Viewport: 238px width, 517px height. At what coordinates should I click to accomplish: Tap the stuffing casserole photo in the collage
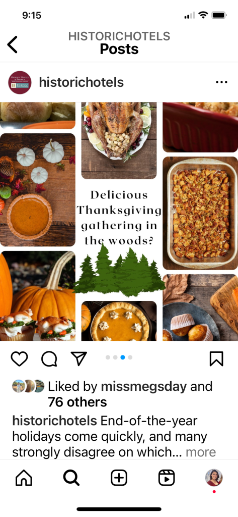pos(200,213)
